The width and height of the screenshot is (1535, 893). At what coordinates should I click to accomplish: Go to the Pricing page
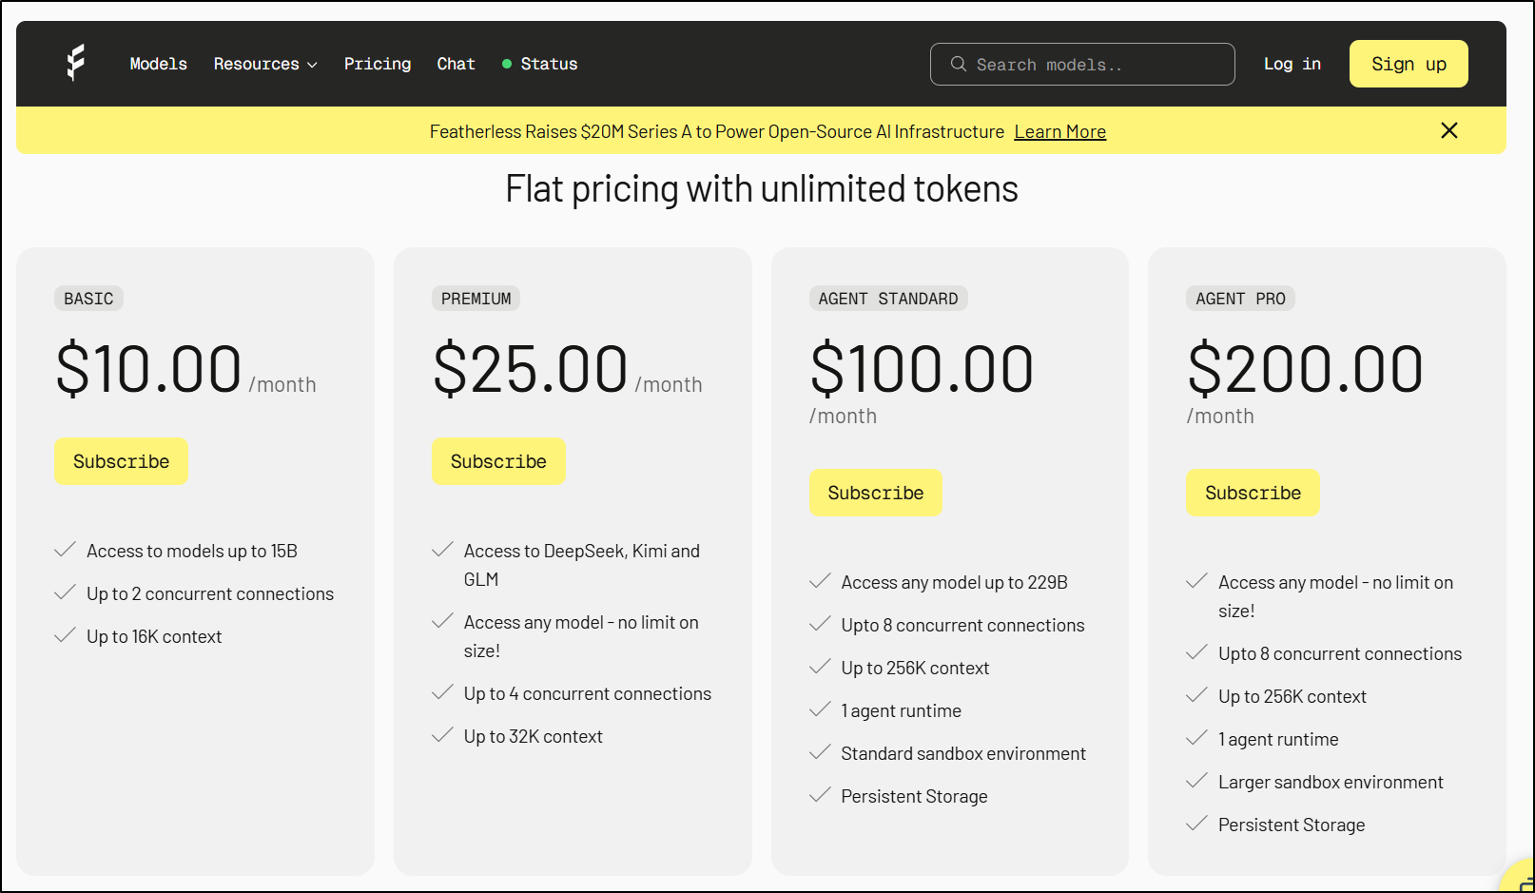(x=378, y=64)
